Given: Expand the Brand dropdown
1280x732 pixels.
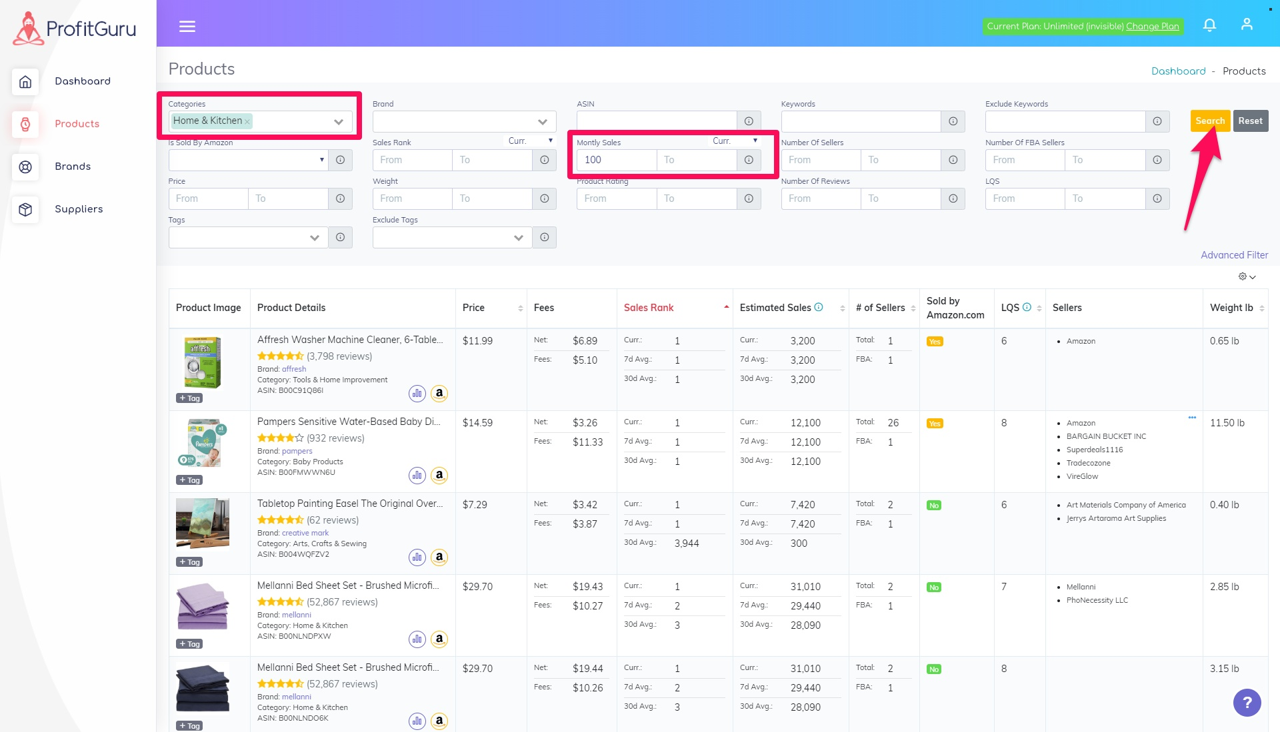Looking at the screenshot, I should (543, 122).
